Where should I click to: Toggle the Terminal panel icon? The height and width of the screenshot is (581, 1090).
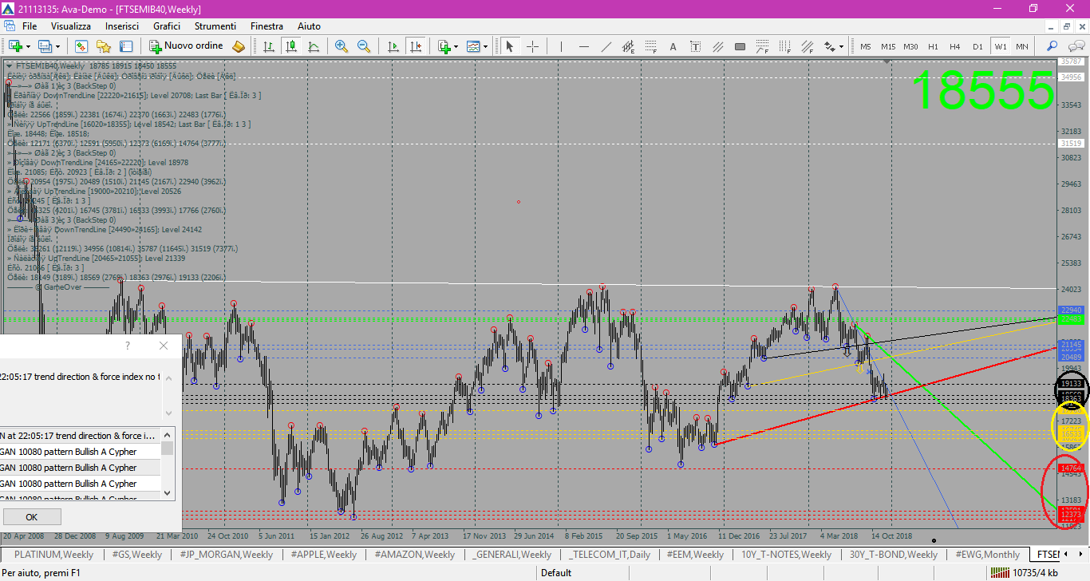coord(126,46)
